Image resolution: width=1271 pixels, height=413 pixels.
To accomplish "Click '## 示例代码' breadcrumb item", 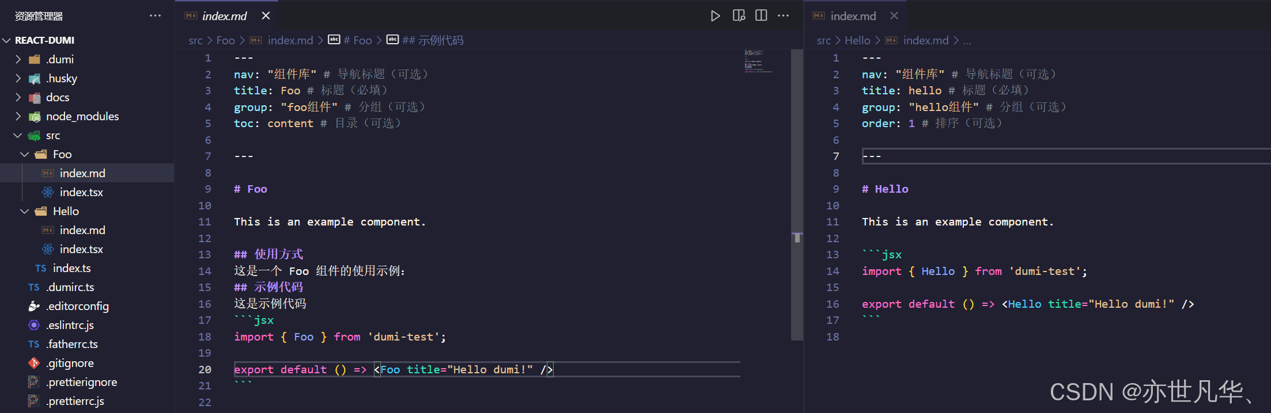I will 433,40.
